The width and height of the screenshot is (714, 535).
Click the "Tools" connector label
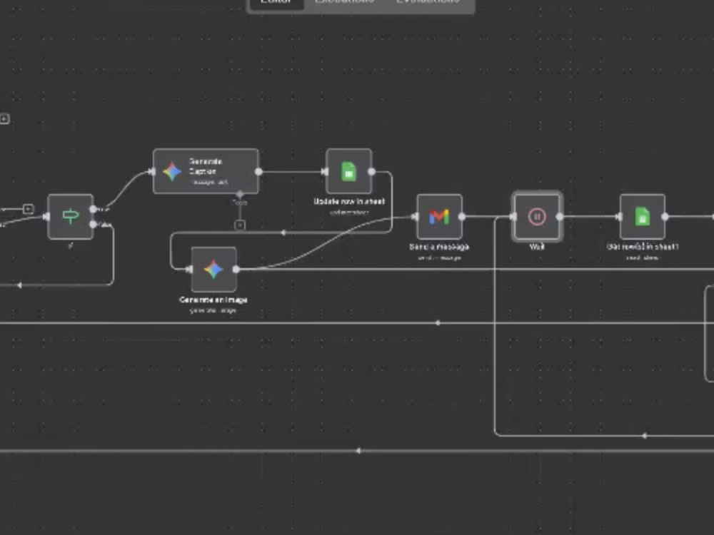240,203
